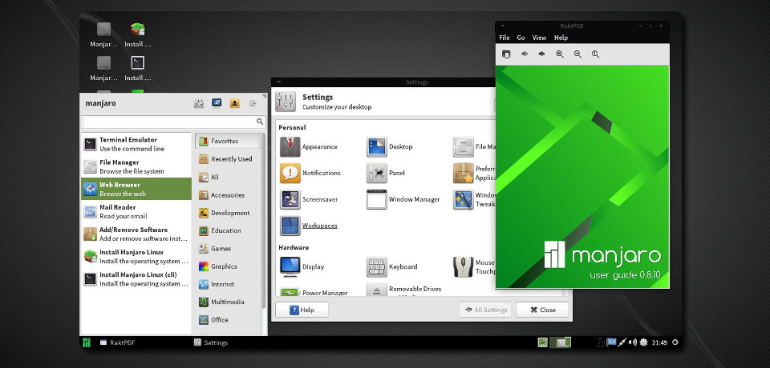Open Mouse and Touchpad settings
The height and width of the screenshot is (368, 770).
474,266
